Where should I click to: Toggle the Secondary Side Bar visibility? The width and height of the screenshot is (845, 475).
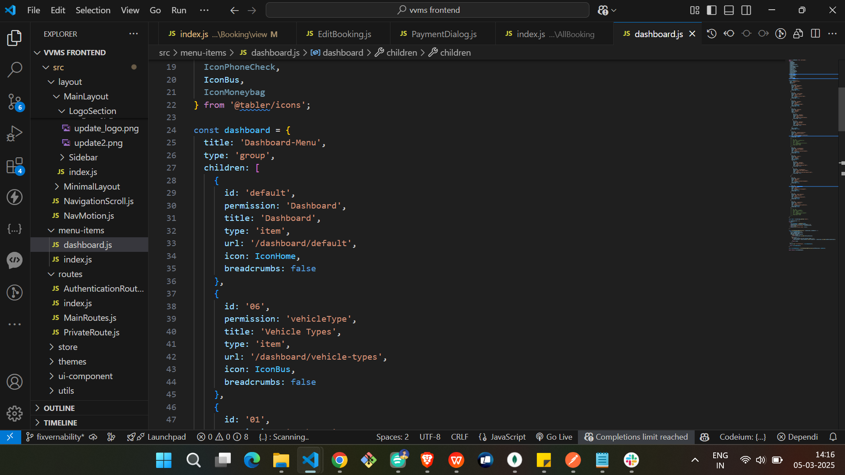click(746, 10)
